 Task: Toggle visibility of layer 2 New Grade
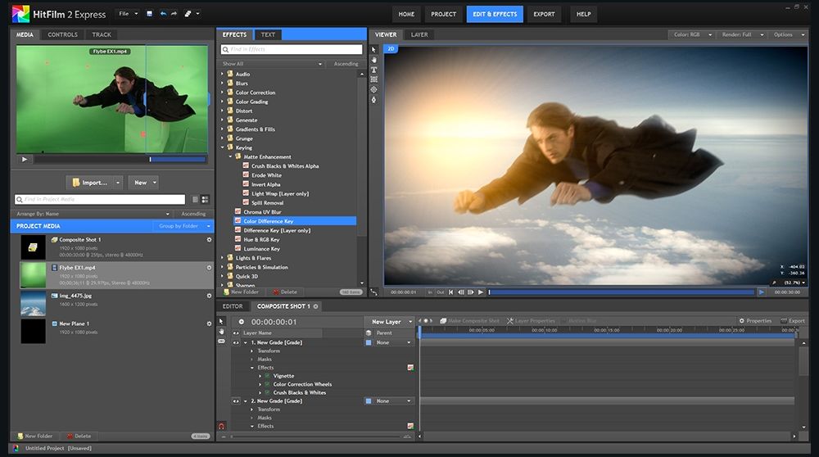[236, 401]
